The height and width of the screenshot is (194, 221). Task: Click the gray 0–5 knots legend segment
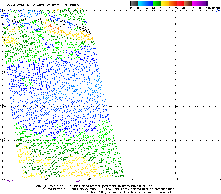click(x=134, y=4)
